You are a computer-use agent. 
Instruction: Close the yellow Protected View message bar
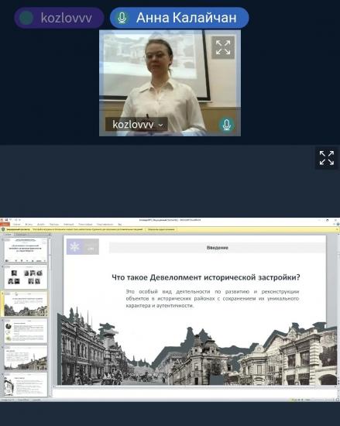(338, 229)
